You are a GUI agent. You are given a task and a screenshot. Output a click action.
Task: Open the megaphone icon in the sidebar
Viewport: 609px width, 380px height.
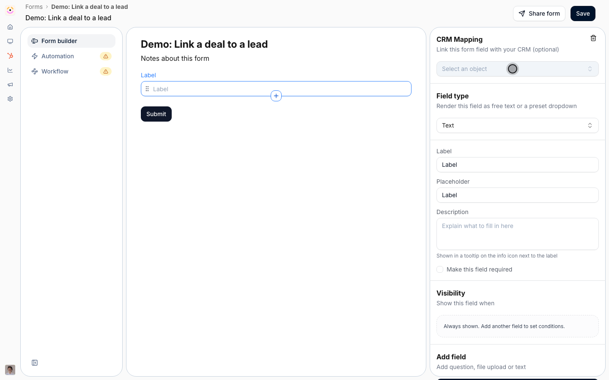click(10, 84)
